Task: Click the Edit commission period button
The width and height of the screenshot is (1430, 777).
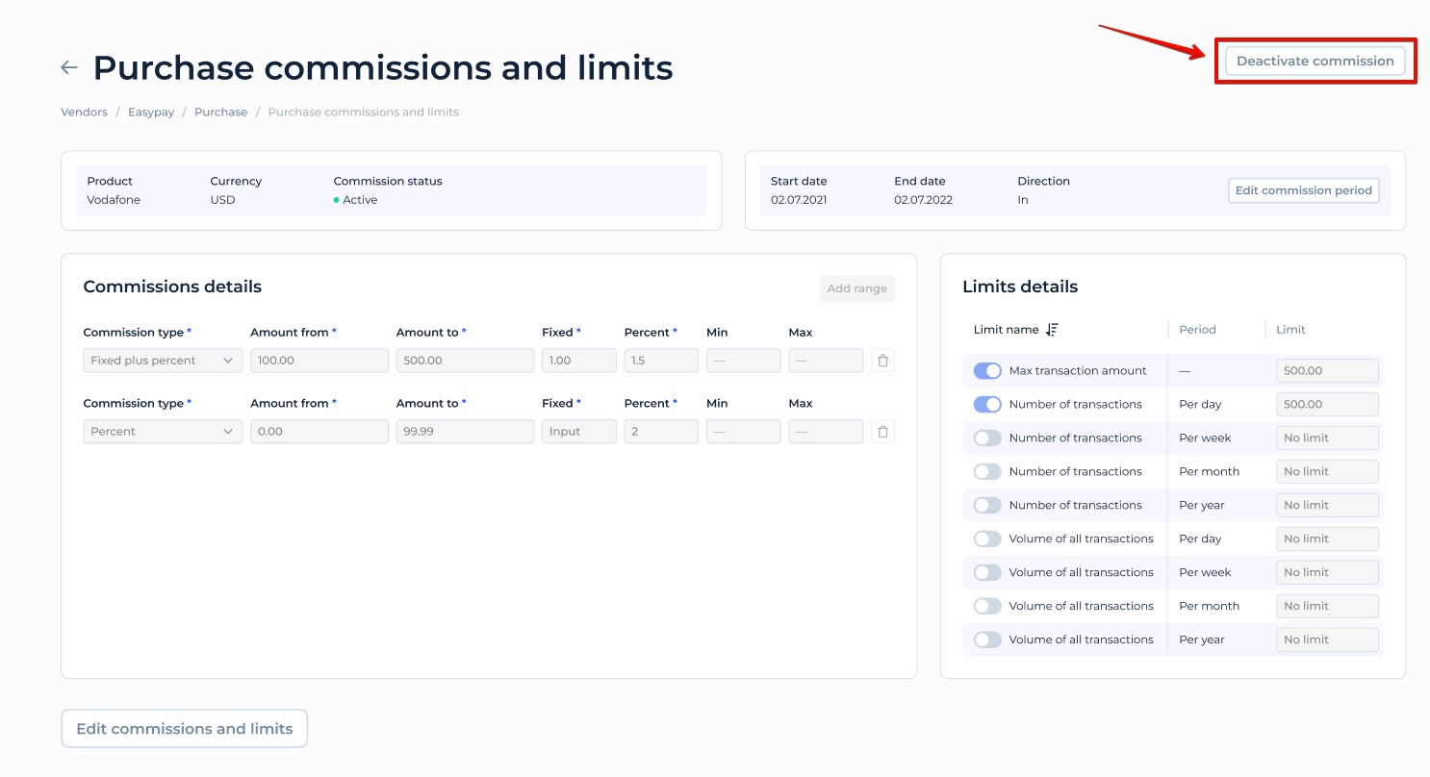Action: [1303, 189]
